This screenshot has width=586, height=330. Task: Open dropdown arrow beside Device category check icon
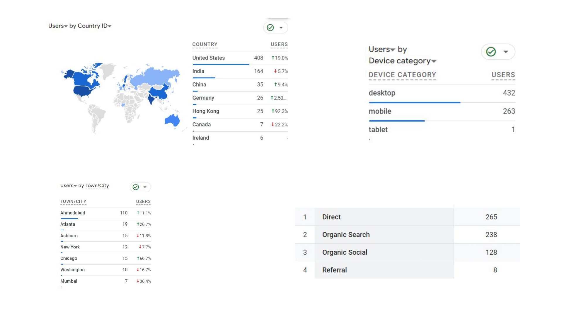(x=506, y=52)
